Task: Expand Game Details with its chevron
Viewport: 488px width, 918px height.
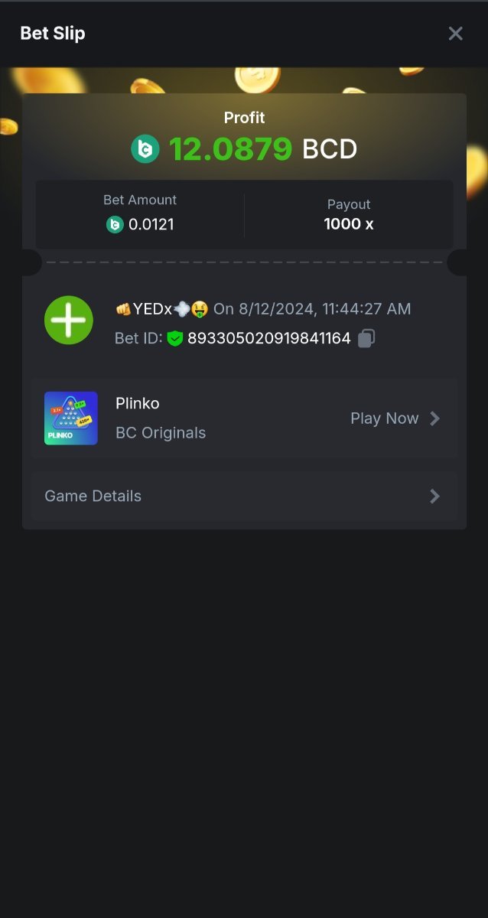Action: tap(434, 496)
